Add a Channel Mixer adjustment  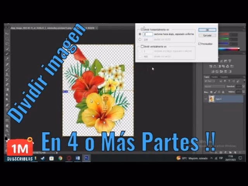tap(227, 66)
